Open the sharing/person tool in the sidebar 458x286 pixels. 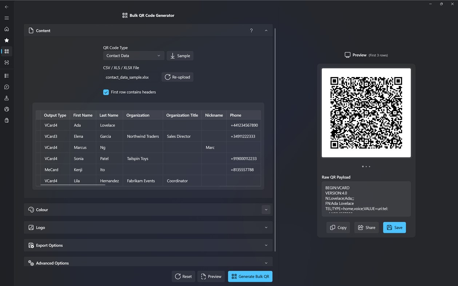(x=6, y=98)
